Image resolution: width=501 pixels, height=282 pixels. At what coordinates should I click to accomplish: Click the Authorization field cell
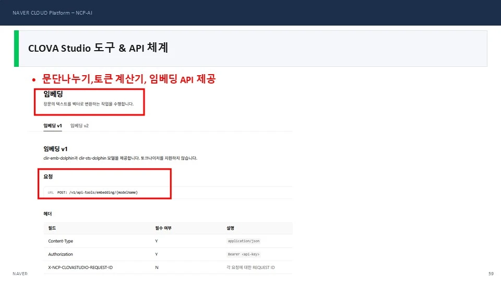click(61, 254)
